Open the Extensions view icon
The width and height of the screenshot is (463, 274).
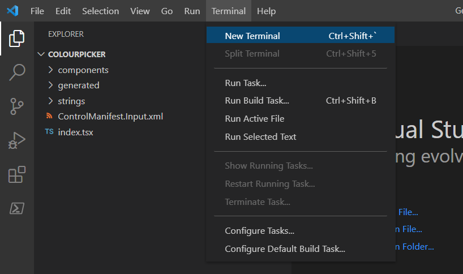tap(17, 175)
